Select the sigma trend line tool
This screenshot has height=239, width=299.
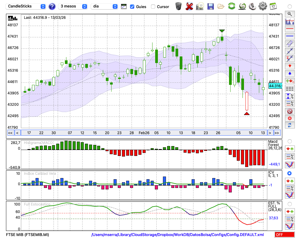(x=290, y=58)
